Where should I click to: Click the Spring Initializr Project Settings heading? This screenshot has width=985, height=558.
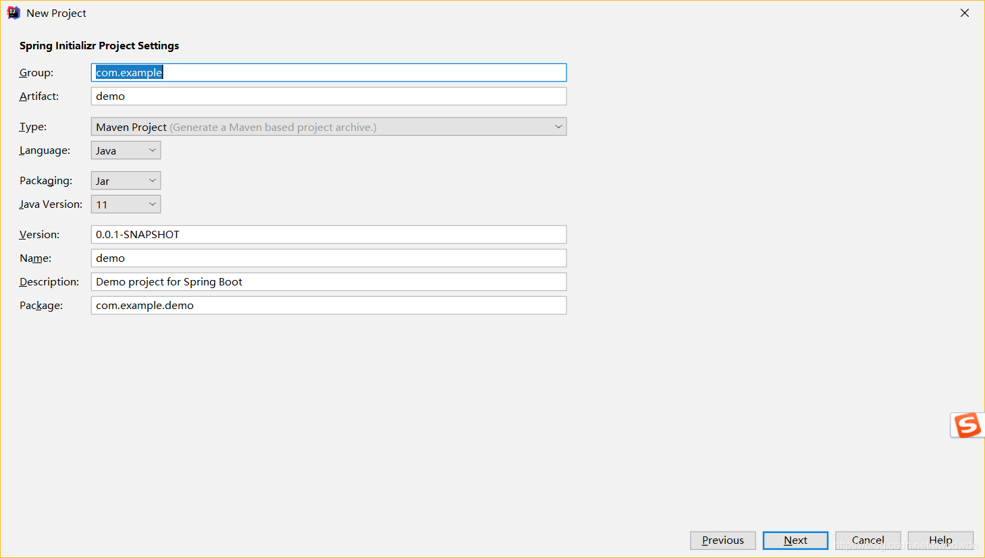click(99, 46)
